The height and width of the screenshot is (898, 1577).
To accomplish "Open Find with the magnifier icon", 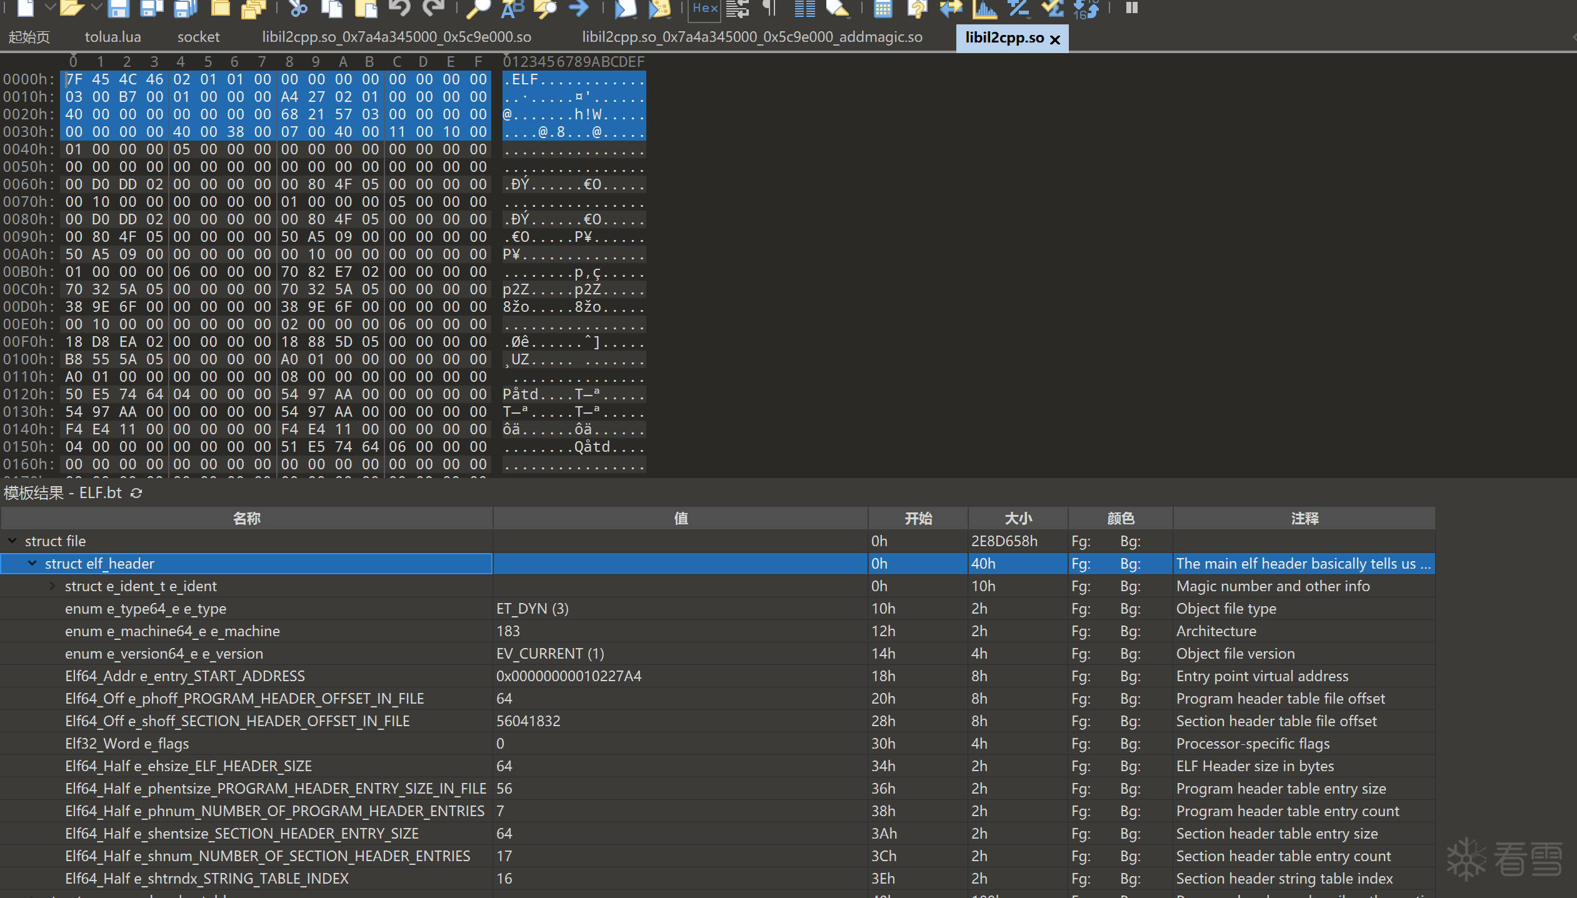I will point(479,9).
